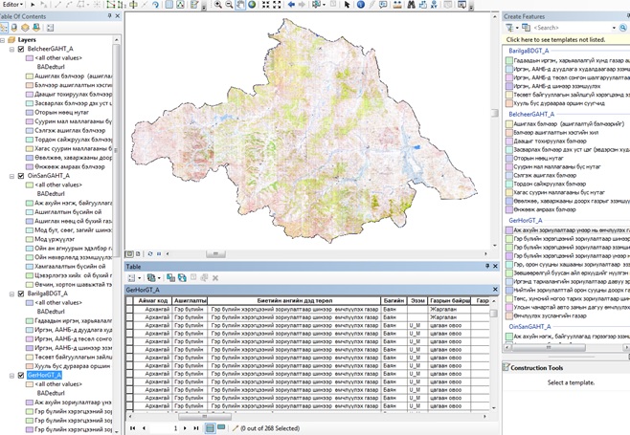
Task: Select GerHorGT_A heading in Create Features
Action: tap(525, 220)
